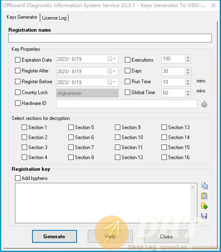221x252 pixels.
Task: Enable the Run Time checkbox
Action: click(127, 82)
